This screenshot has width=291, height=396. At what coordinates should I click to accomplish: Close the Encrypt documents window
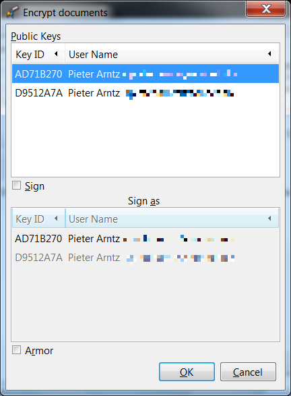tap(266, 9)
